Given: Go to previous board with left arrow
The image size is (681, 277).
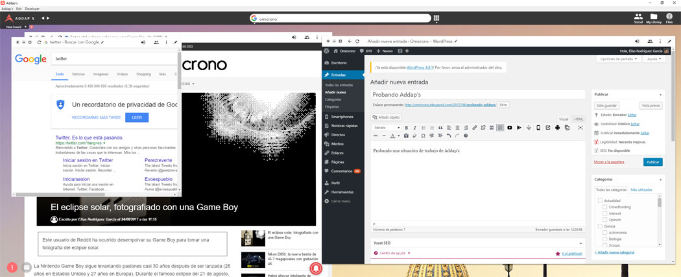Looking at the screenshot, I should pyautogui.click(x=43, y=18).
